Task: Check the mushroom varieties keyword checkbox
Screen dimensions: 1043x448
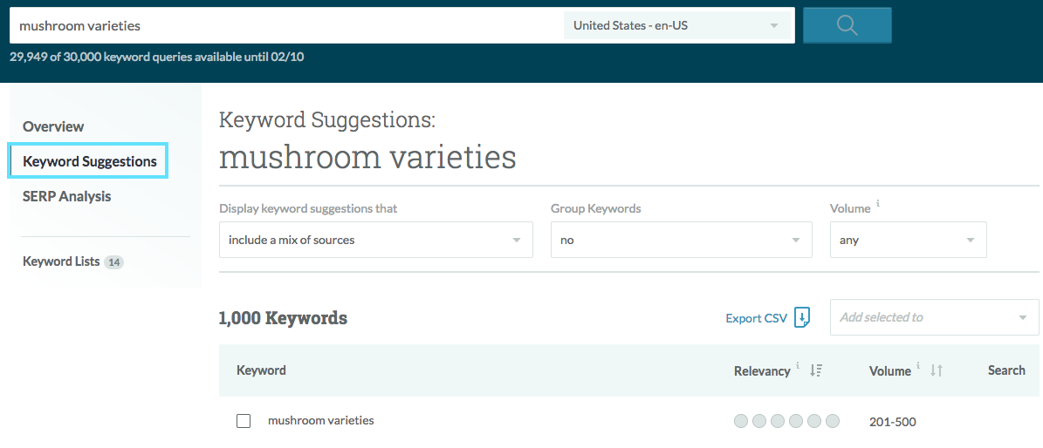Action: (x=244, y=421)
